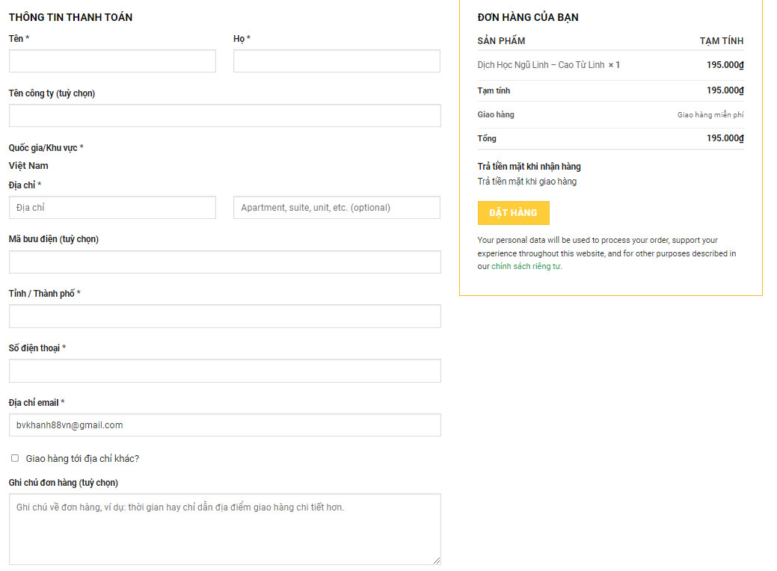Click product name Dịch Học Ngũ Linh
This screenshot has width=777, height=571.
coord(541,65)
